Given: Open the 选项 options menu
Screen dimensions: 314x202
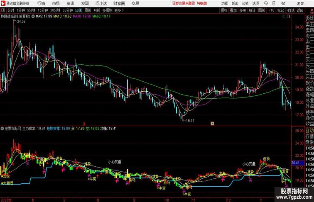Looking at the screenshot, I should (x=255, y=3).
